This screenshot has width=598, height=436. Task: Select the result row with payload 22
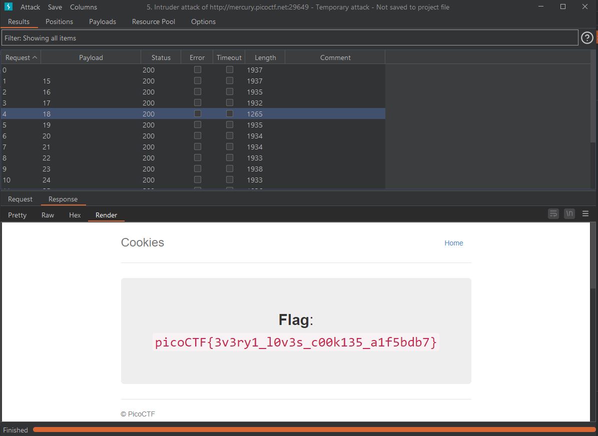coord(193,158)
